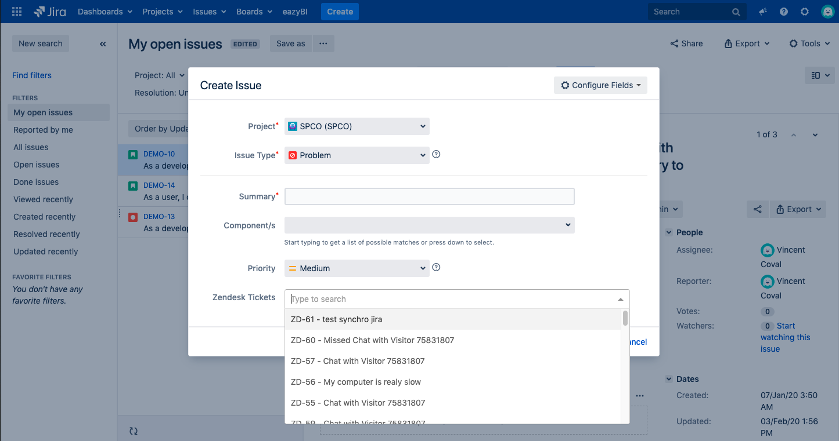Open the Project SPCO dropdown
The height and width of the screenshot is (441, 839).
(357, 126)
